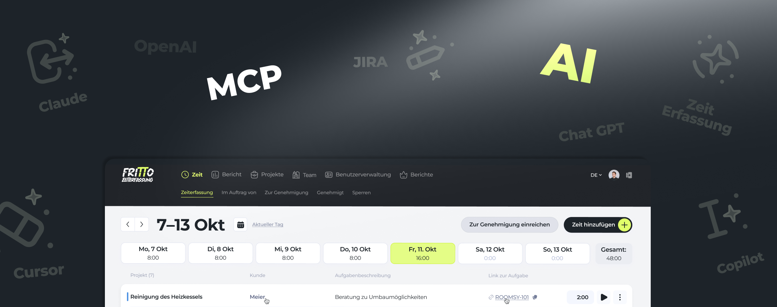777x307 pixels.
Task: Click the Fritto Zeiterfassung logo
Action: tap(138, 175)
